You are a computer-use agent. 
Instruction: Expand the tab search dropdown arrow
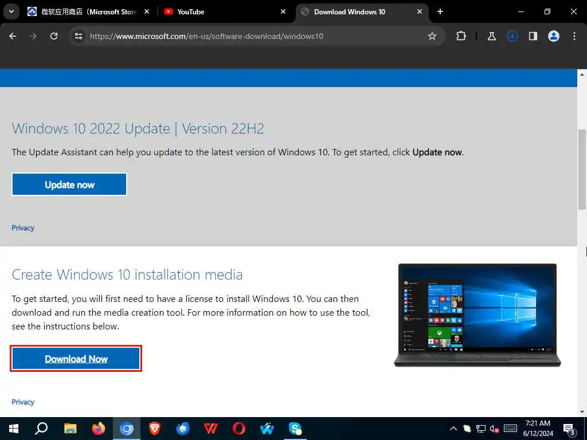pyautogui.click(x=11, y=11)
